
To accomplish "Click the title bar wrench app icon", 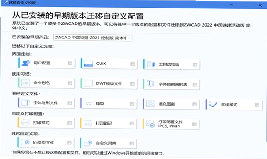I will [x=6, y=3].
